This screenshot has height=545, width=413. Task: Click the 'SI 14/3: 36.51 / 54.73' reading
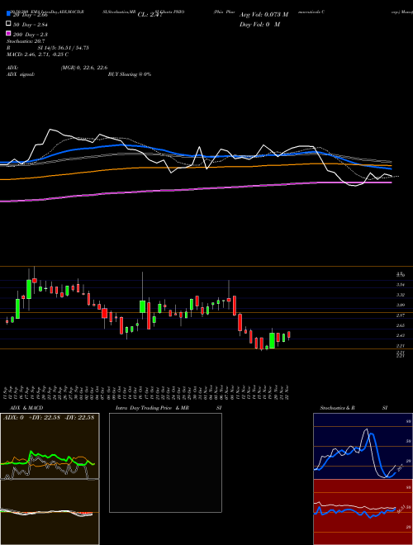pyautogui.click(x=64, y=48)
